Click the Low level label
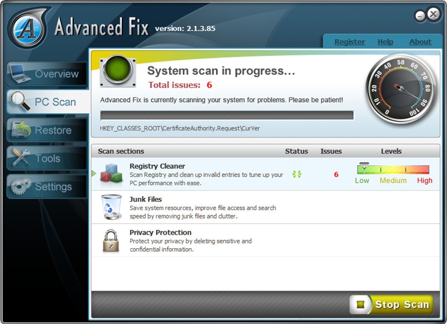The width and height of the screenshot is (447, 324). pyautogui.click(x=362, y=180)
